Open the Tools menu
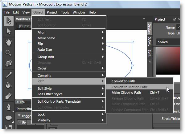Image resolution: width=185 pixels, height=134 pixels. (x=65, y=12)
